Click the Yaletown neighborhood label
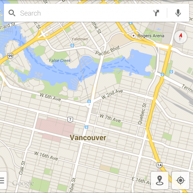 point(80,39)
